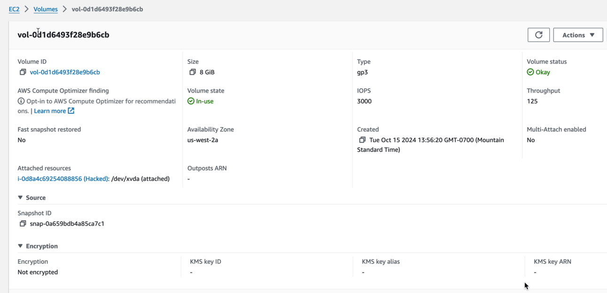607x293 pixels.
Task: Open the Actions dropdown
Action: [578, 34]
